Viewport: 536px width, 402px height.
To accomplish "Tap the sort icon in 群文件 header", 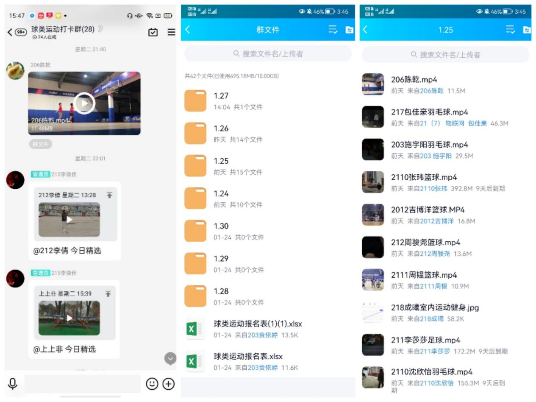I will pos(333,30).
